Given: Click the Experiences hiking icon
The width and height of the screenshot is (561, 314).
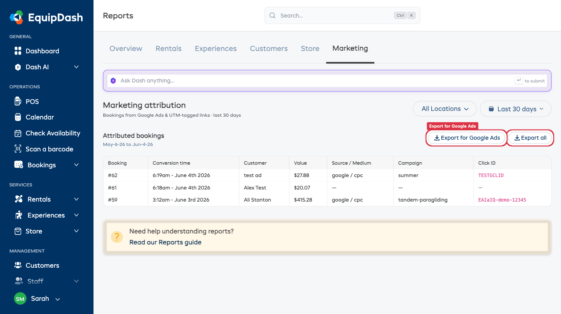Looking at the screenshot, I should [18, 215].
